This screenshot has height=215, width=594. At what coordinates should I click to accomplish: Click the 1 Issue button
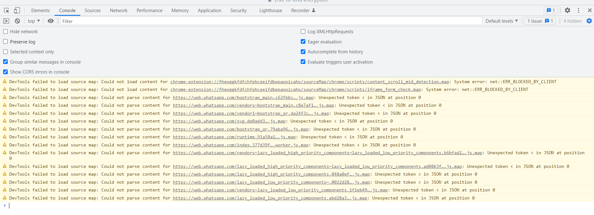tap(540, 21)
